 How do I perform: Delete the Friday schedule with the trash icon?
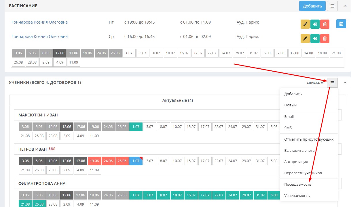coord(325,24)
